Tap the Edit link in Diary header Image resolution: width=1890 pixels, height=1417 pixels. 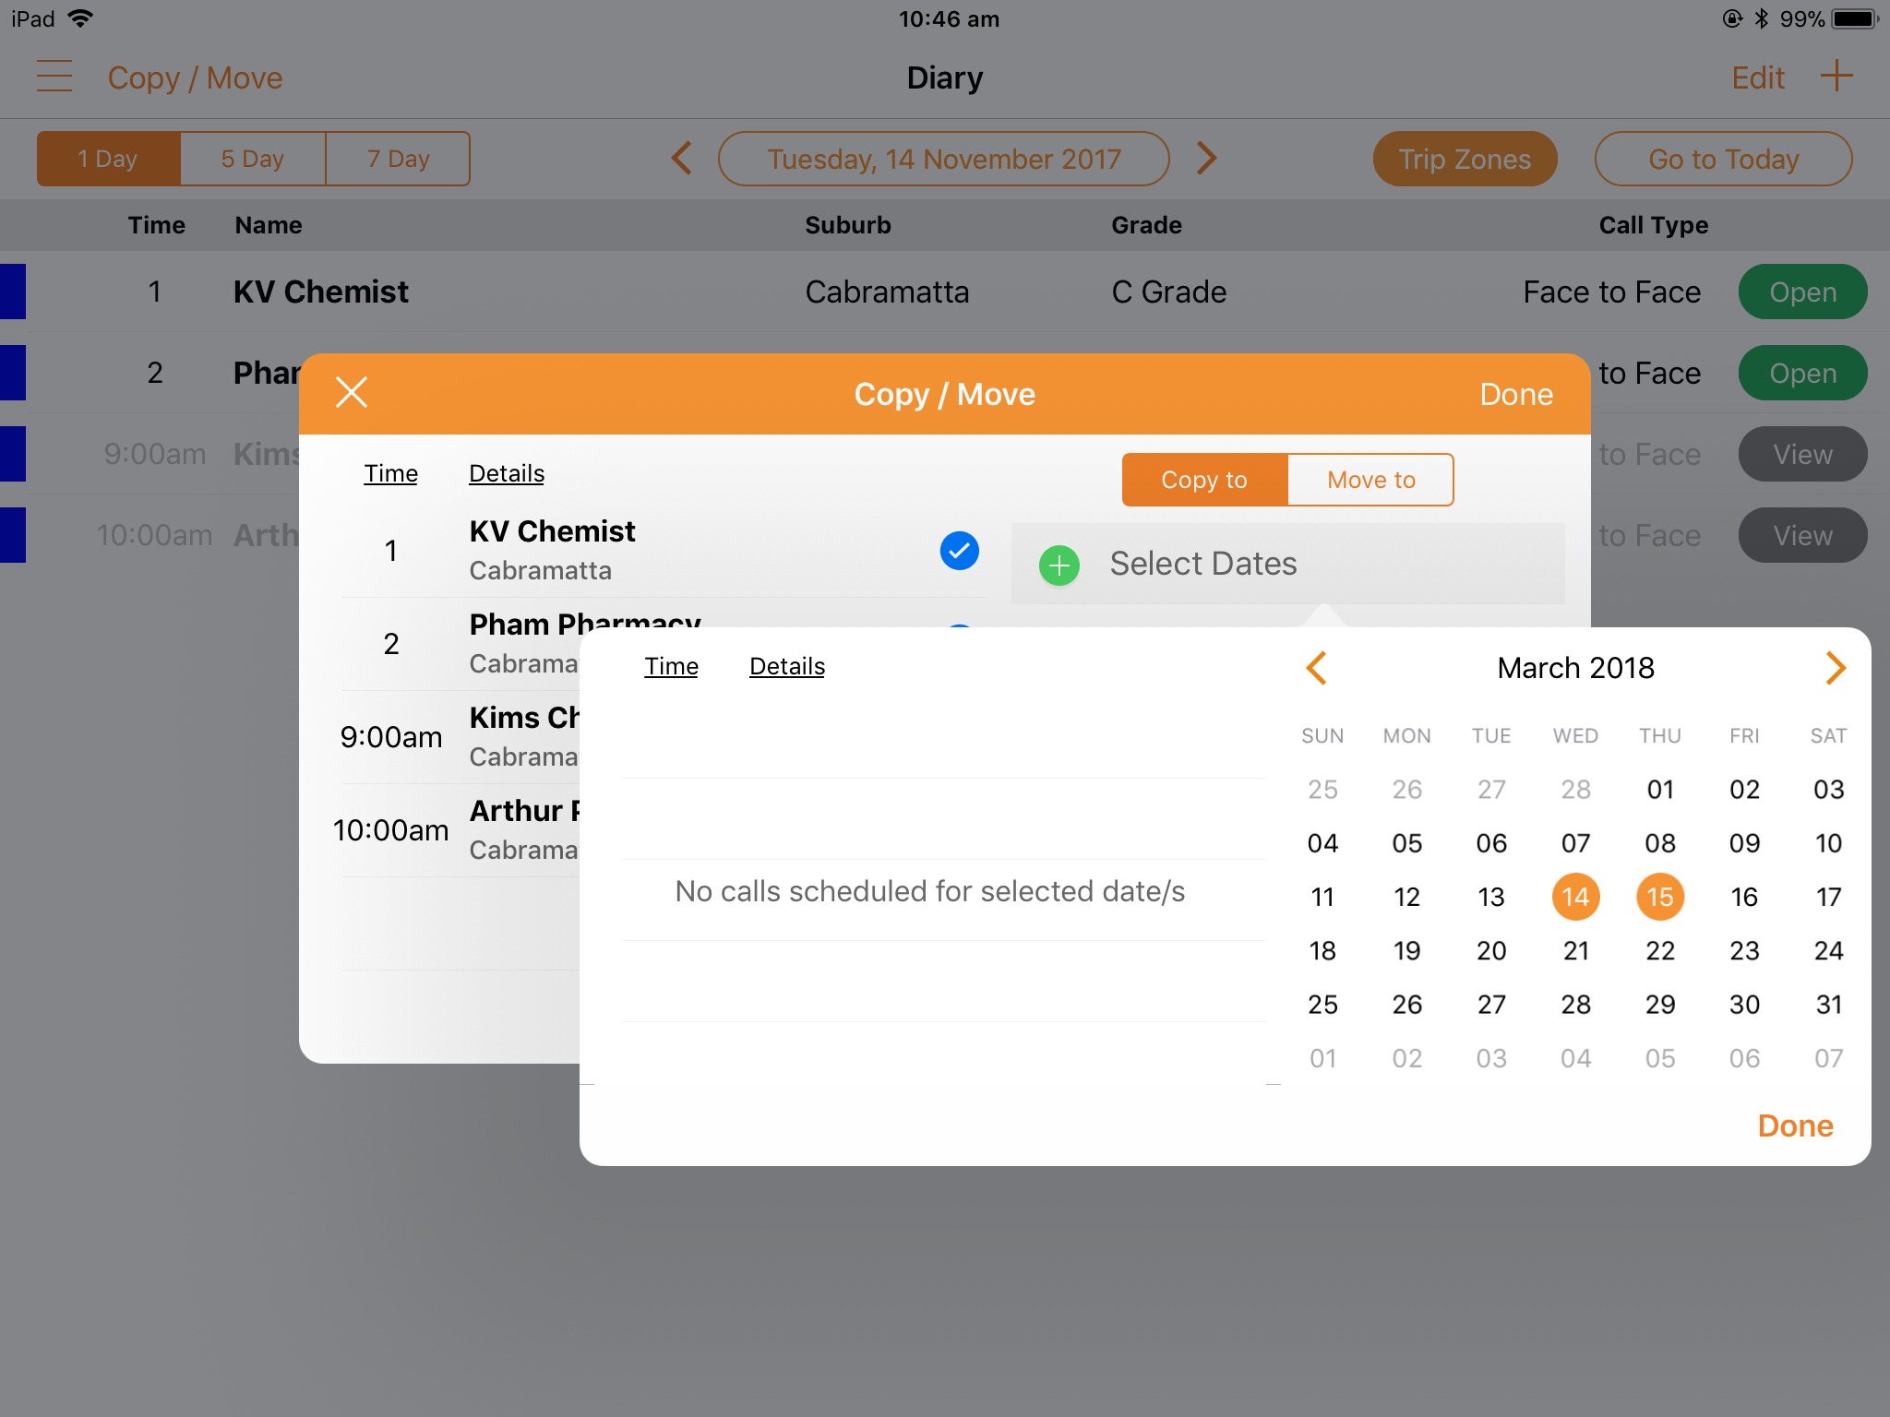[1757, 77]
